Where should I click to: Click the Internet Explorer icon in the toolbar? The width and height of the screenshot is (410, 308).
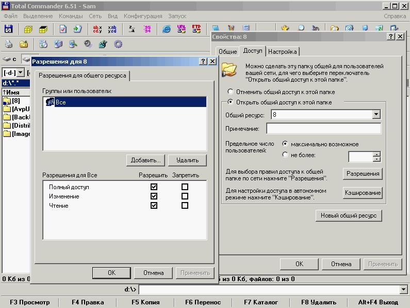click(x=167, y=29)
